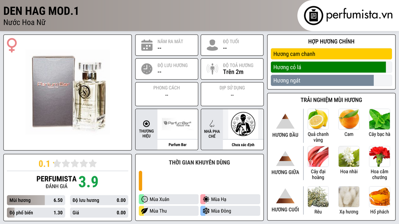This screenshot has width=399, height=224.
Task: Click the sillage person icon for Độ toả hương
Action: coord(212,69)
